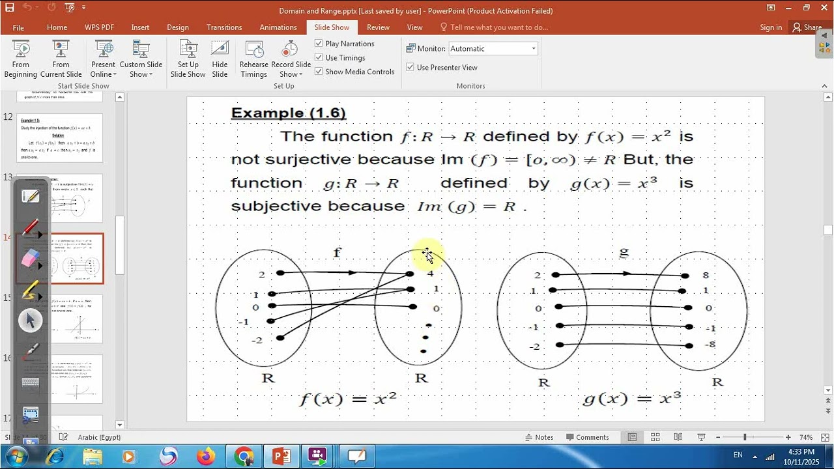Click the PowerPoint taskbar icon

(x=281, y=457)
